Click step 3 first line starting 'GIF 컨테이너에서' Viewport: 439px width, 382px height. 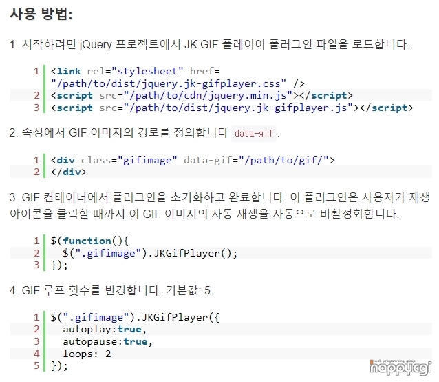[219, 197]
